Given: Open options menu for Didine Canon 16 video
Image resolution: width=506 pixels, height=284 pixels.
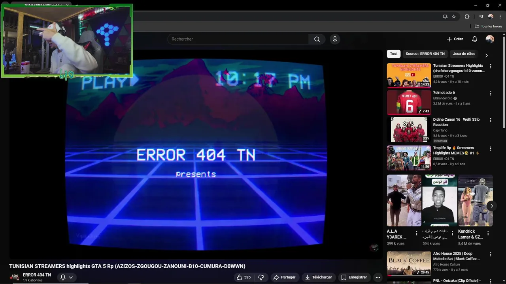Looking at the screenshot, I should [x=491, y=120].
